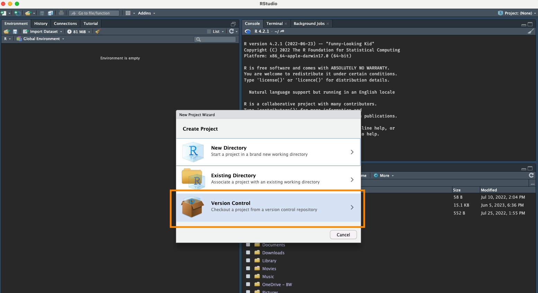Click the Environment search field

[215, 39]
